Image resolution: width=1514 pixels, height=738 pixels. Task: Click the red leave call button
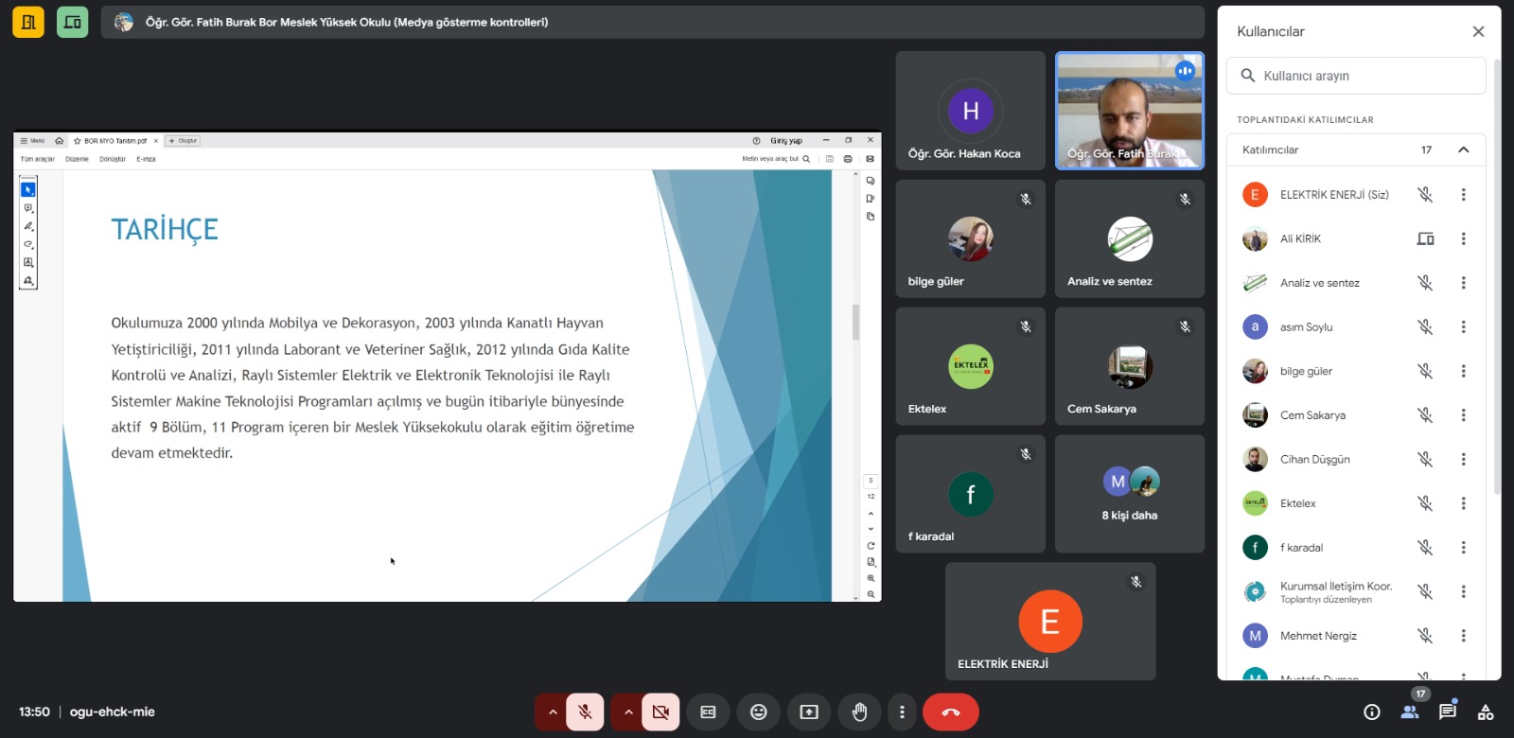tap(950, 712)
